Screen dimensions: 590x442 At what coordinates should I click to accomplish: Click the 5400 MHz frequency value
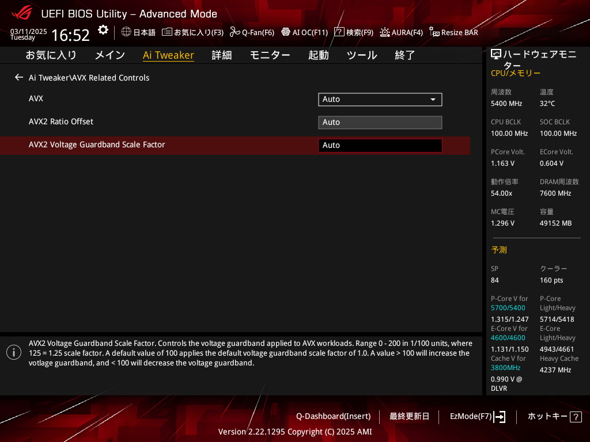(x=506, y=104)
